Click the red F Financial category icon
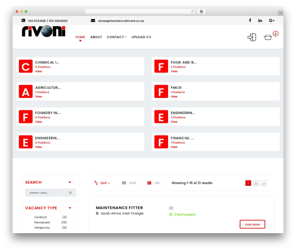This screenshot has height=251, width=296. tap(161, 142)
